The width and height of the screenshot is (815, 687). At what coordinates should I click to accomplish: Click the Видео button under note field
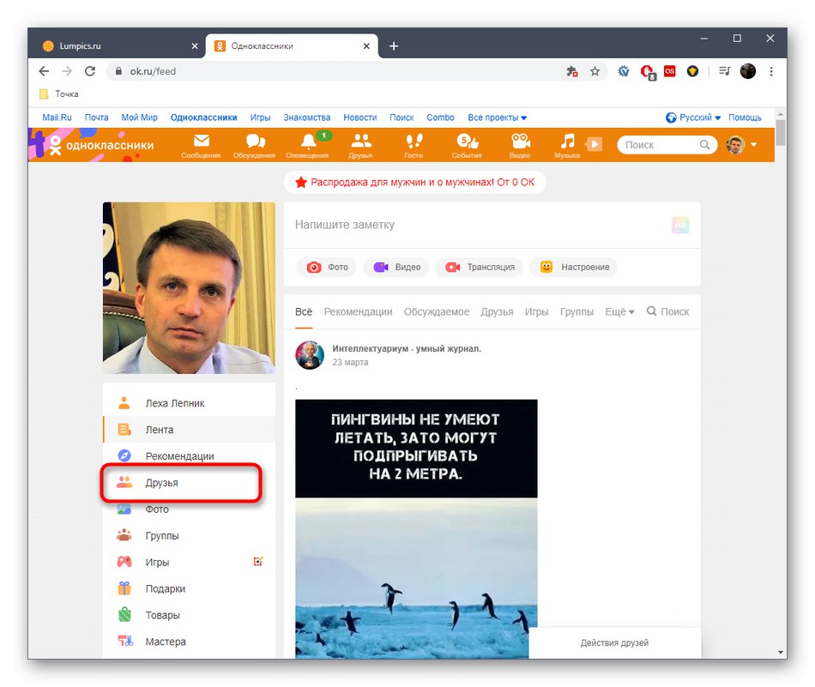pyautogui.click(x=397, y=267)
